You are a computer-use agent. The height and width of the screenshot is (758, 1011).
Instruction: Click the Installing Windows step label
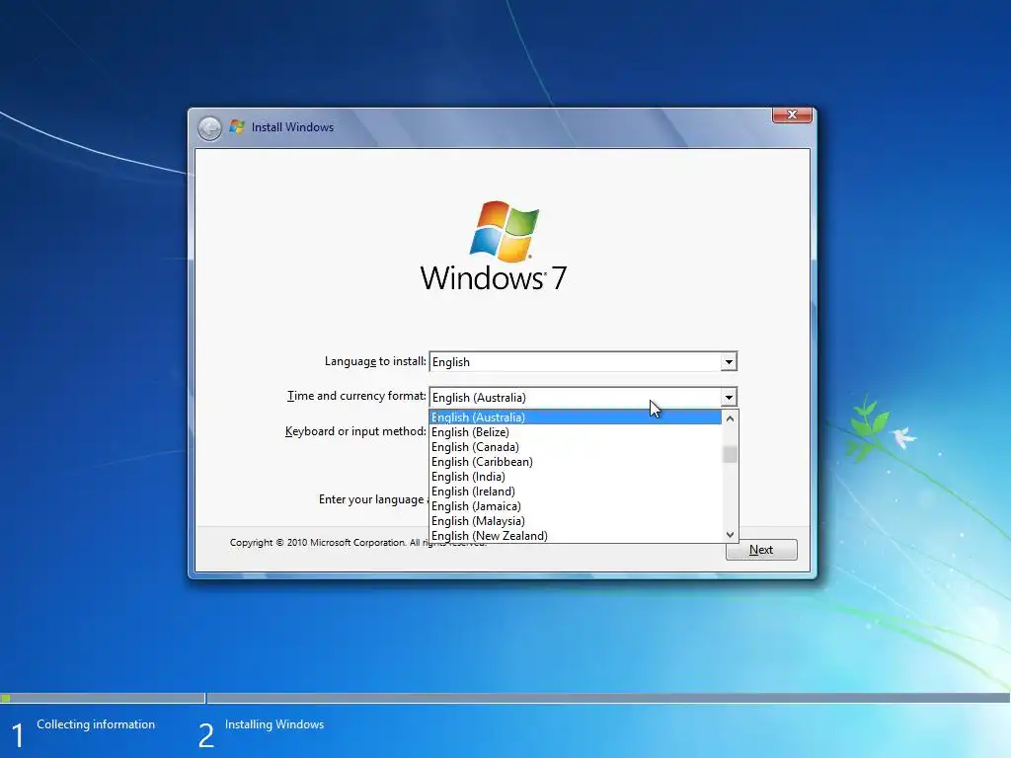tap(274, 724)
